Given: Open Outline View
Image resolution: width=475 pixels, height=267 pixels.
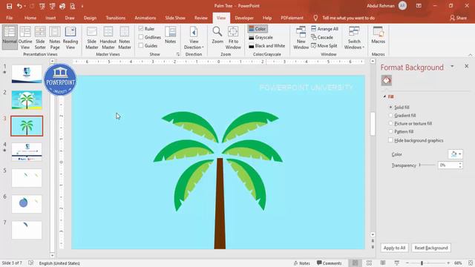Looking at the screenshot, I should pos(25,37).
